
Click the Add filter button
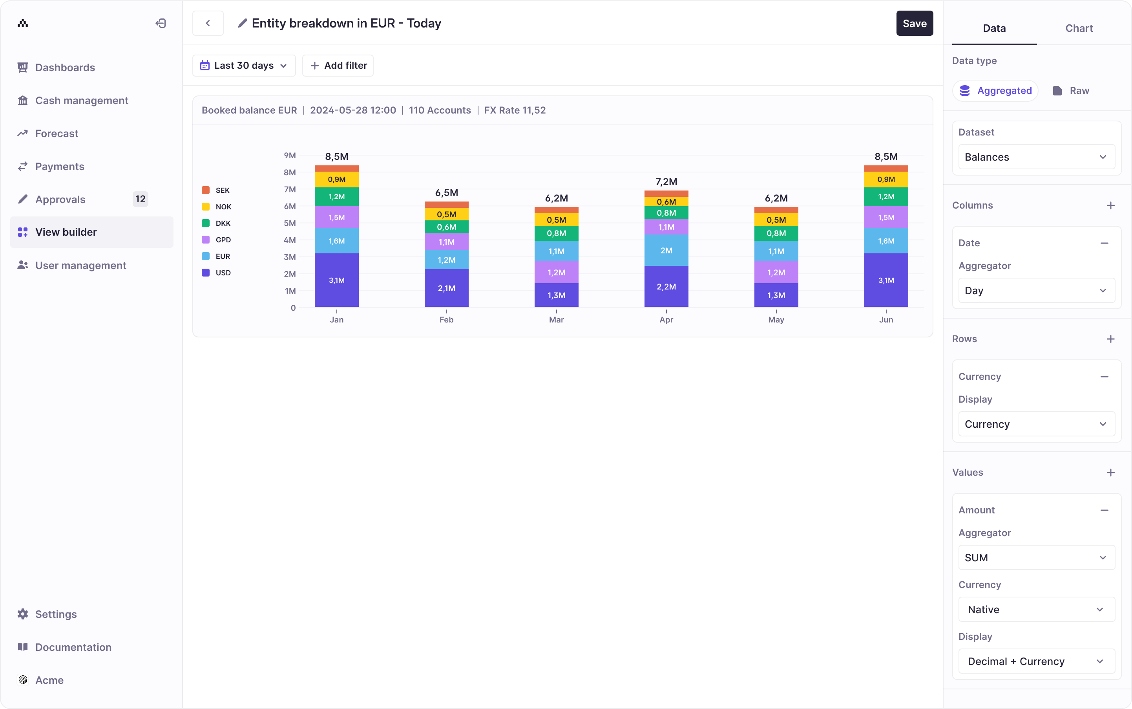pyautogui.click(x=338, y=66)
